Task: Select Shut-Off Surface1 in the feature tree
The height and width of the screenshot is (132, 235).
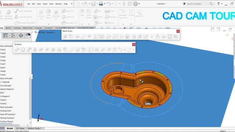Action: (x=8, y=114)
